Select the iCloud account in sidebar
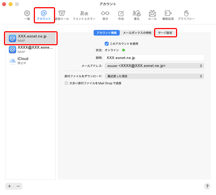This screenshot has height=195, width=216. point(31,61)
